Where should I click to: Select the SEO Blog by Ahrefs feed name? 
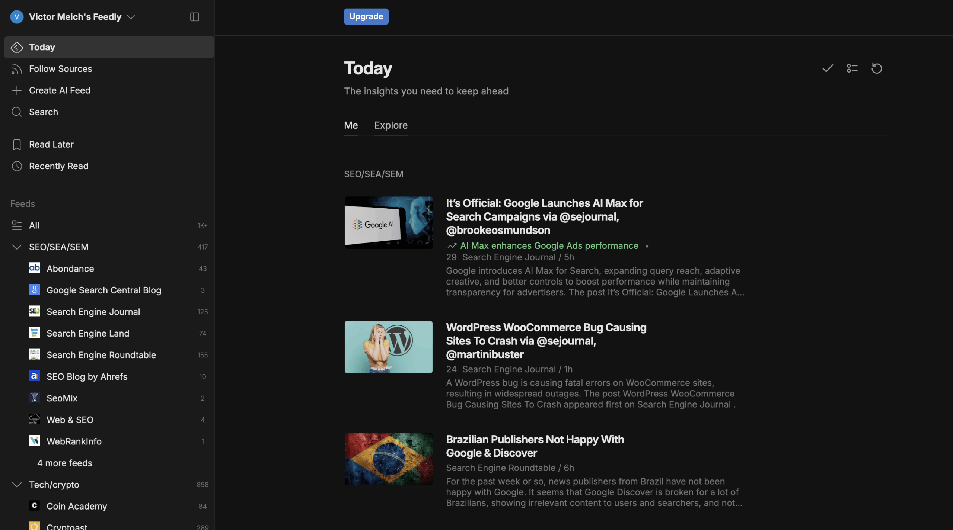point(87,376)
